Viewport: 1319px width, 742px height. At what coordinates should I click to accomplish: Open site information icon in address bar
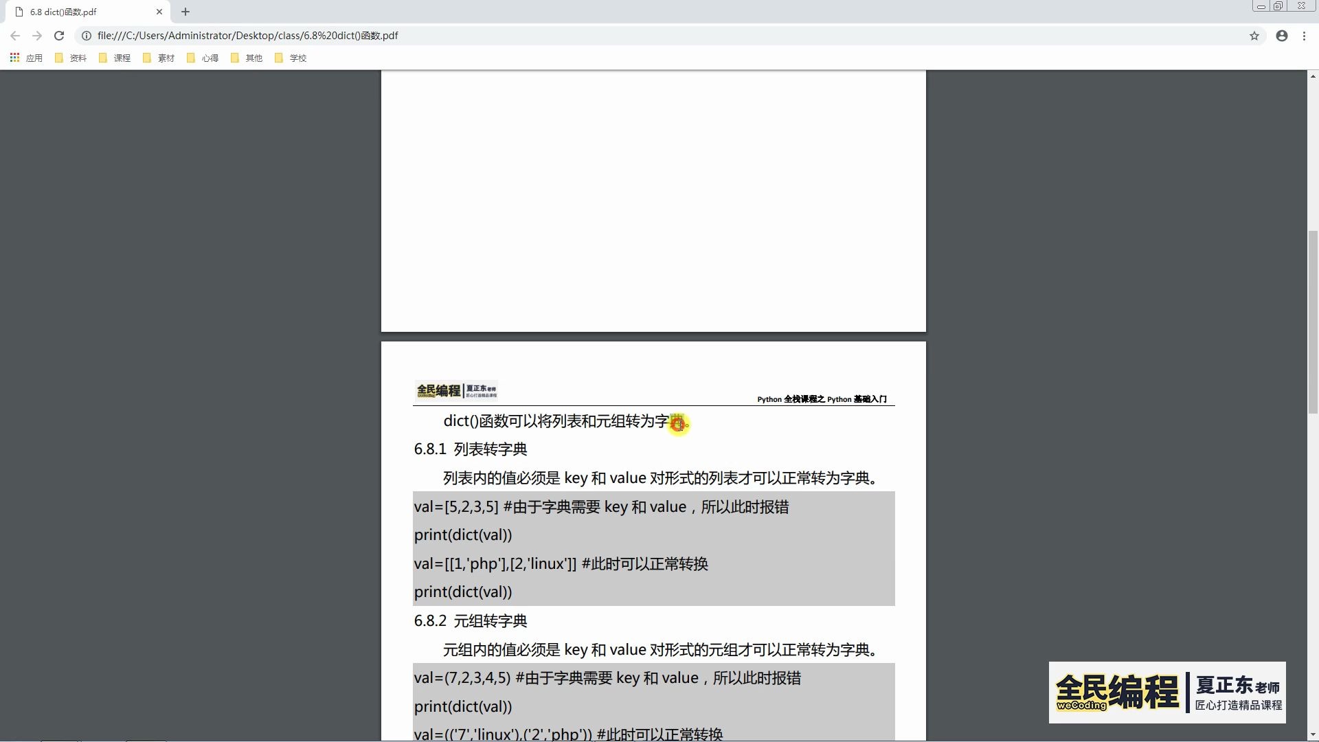point(87,36)
